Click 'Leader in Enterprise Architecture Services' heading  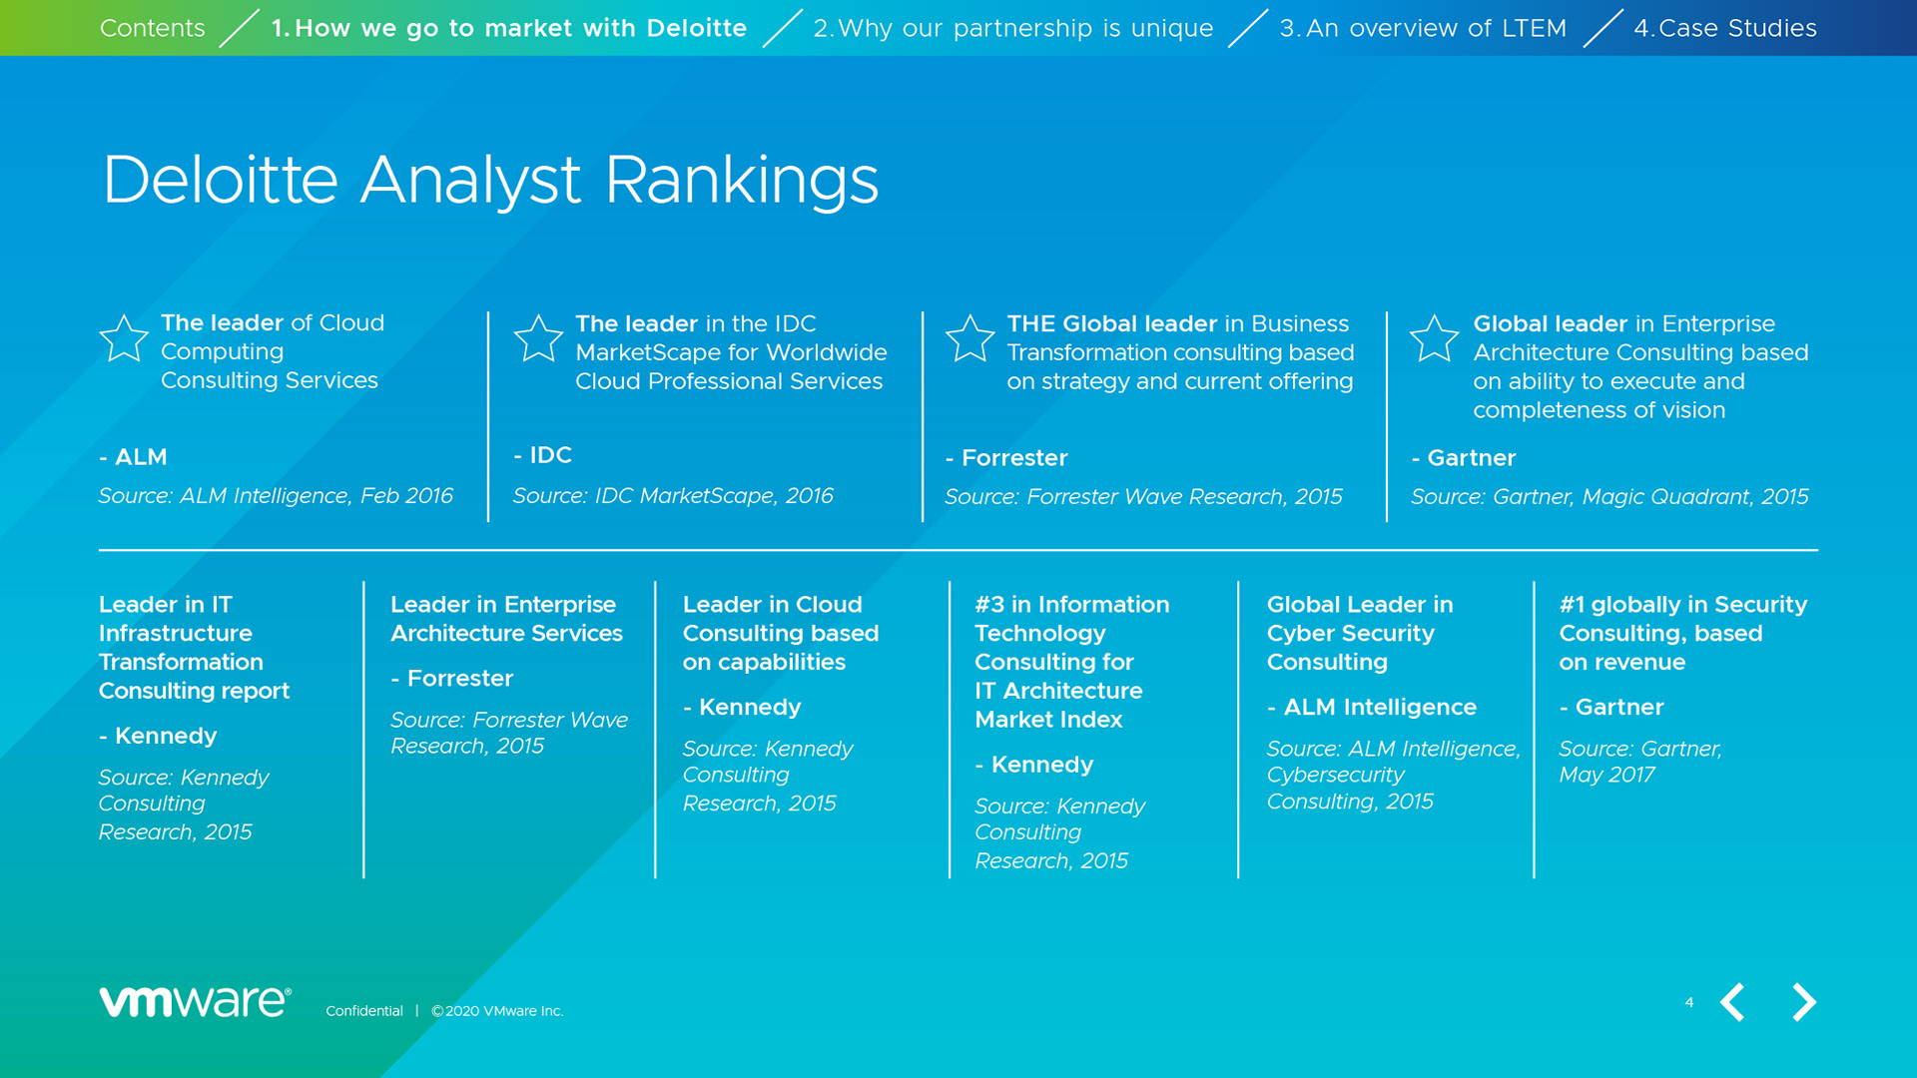506,619
